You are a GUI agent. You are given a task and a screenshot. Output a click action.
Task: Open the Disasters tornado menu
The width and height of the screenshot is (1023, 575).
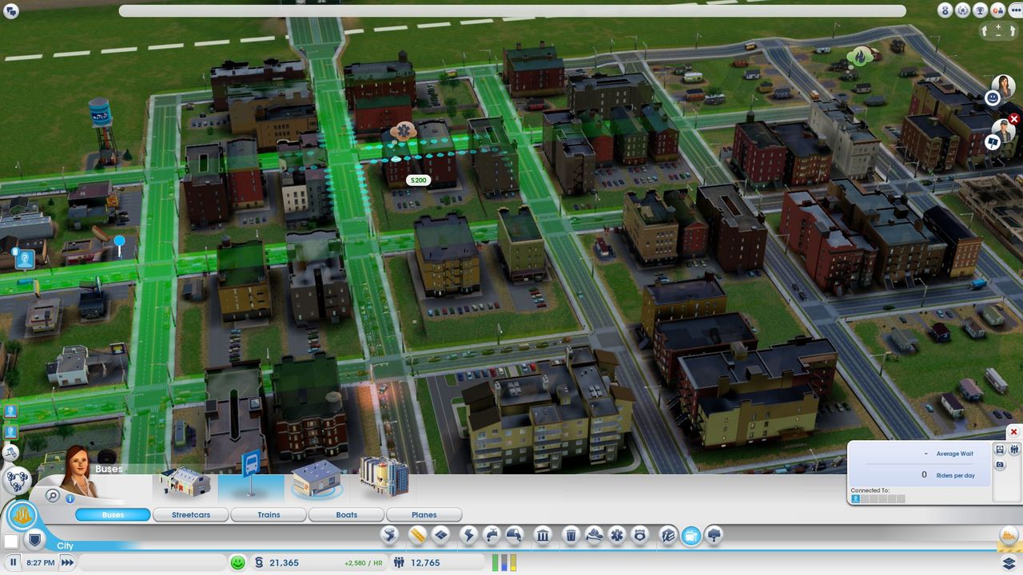point(390,535)
